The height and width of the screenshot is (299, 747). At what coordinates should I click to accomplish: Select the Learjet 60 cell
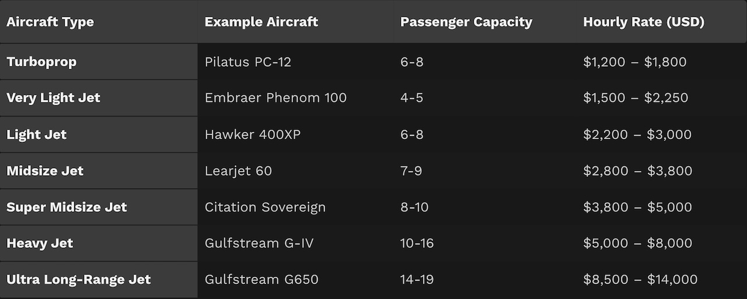pyautogui.click(x=238, y=171)
